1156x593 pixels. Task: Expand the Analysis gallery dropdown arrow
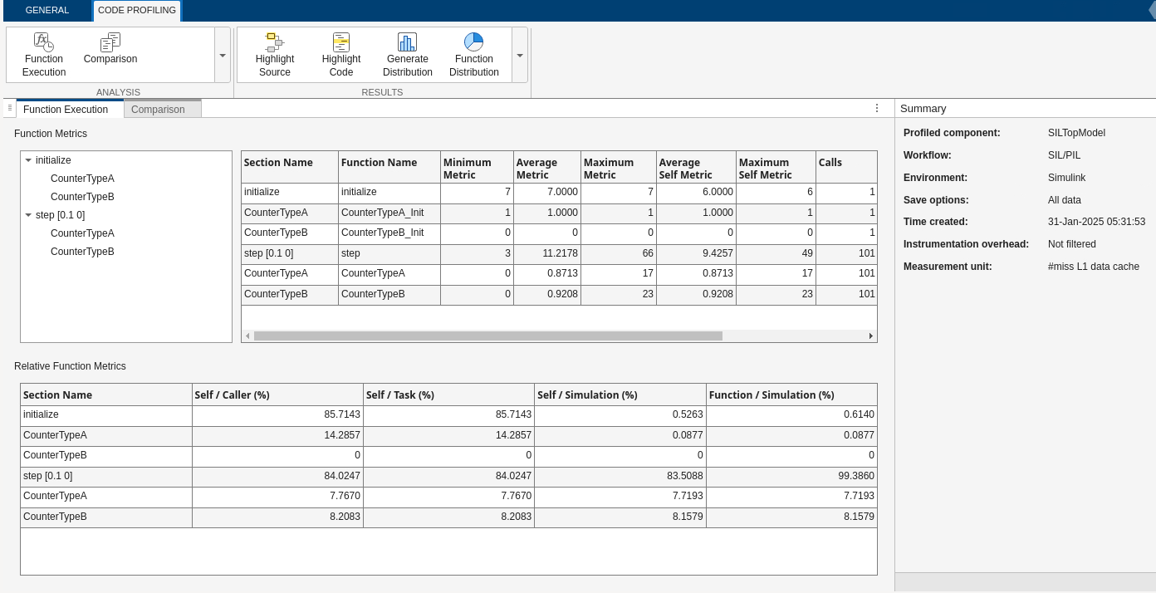coord(223,56)
